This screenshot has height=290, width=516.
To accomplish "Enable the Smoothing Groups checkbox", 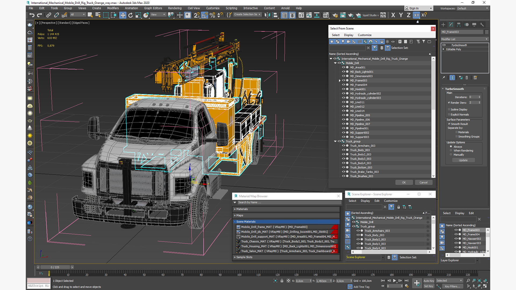I will tap(456, 137).
